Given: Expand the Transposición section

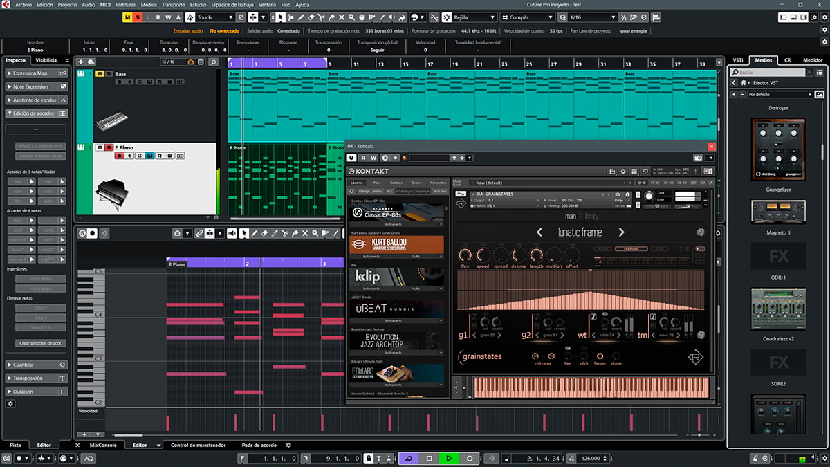Looking at the screenshot, I should [37, 378].
